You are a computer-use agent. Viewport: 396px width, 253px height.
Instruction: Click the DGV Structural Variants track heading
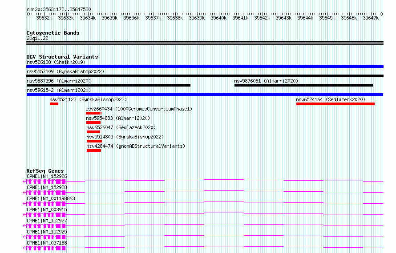tap(62, 57)
